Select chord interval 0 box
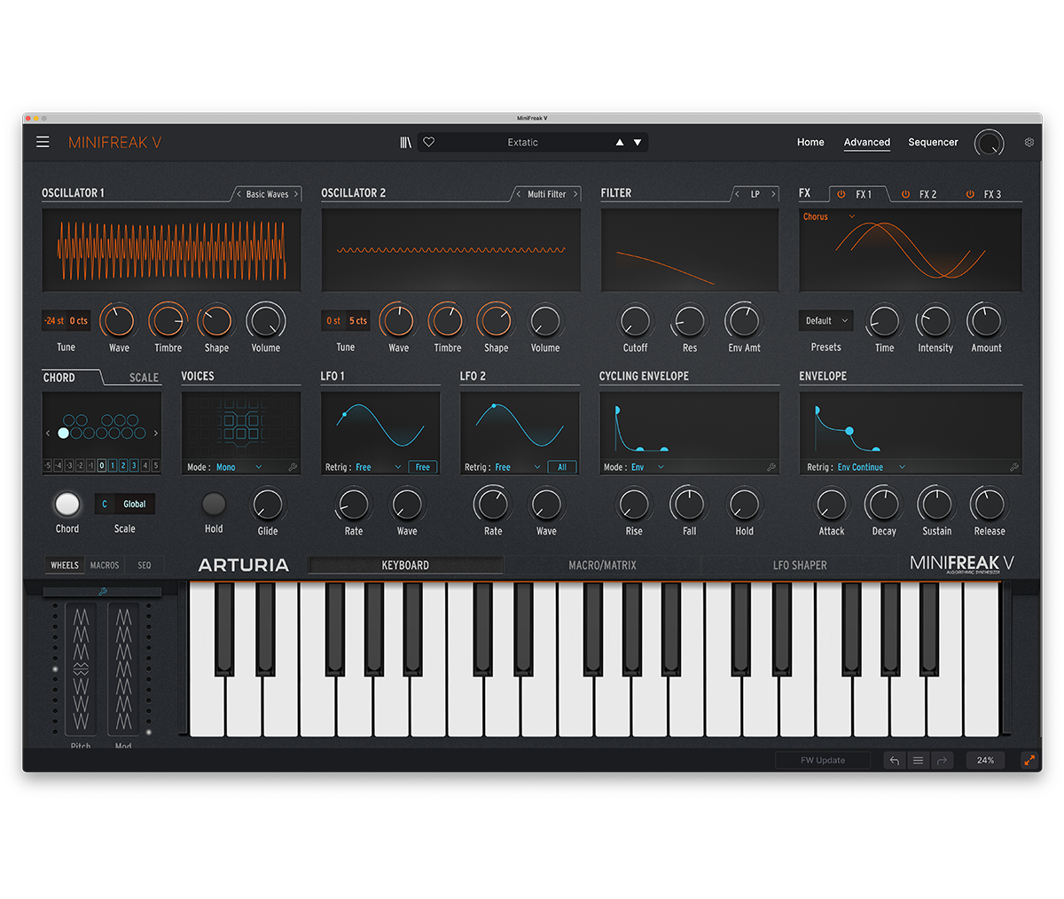1064x899 pixels. [x=101, y=465]
